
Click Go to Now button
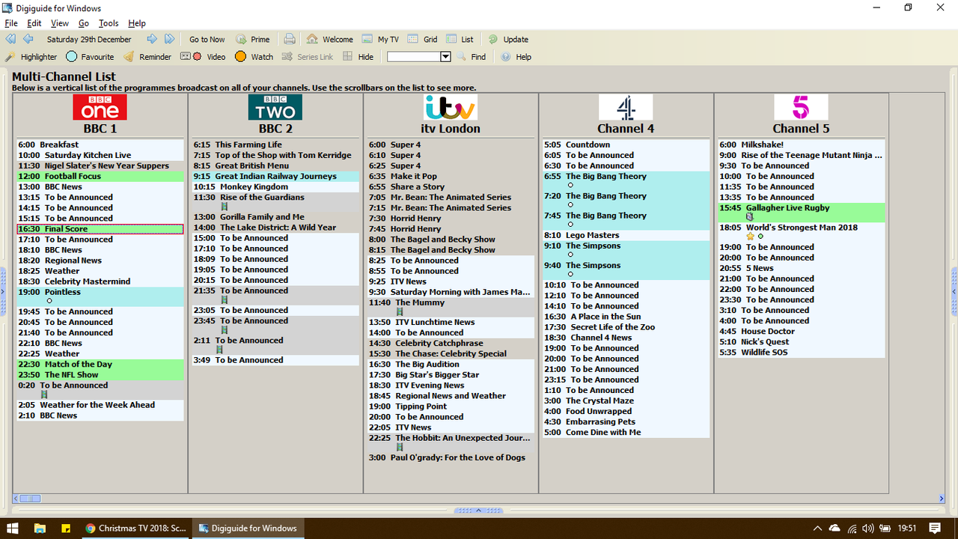tap(207, 39)
